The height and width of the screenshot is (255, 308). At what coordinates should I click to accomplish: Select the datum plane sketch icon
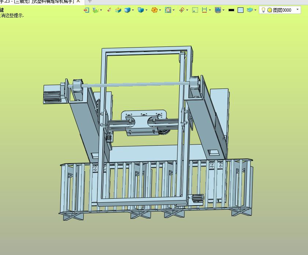(96, 10)
